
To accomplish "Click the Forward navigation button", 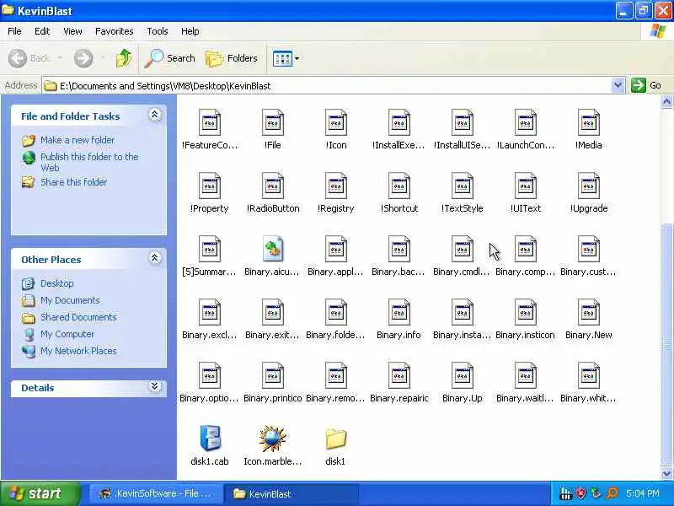I will 83,58.
